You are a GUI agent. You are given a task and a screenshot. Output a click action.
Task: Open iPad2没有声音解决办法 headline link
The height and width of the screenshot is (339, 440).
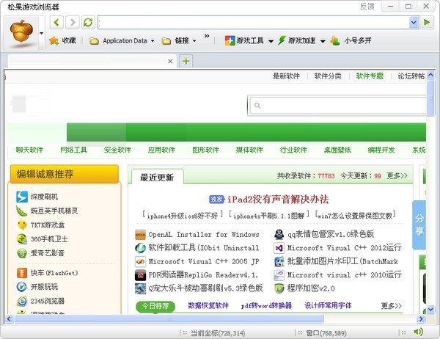pyautogui.click(x=278, y=200)
